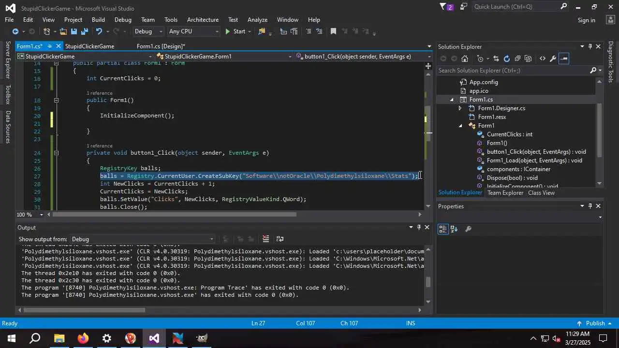Click the green Start debugging button
This screenshot has height=348, width=619.
[235, 31]
